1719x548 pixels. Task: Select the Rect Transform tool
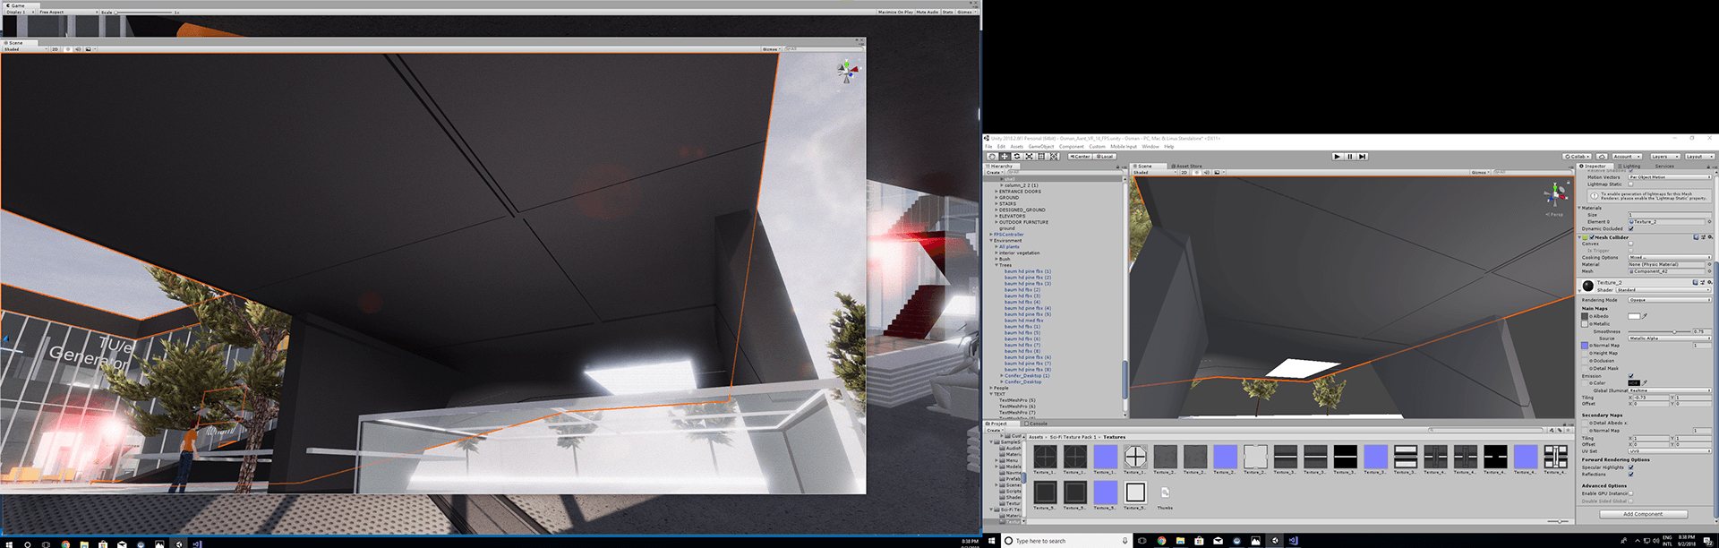tap(1041, 157)
